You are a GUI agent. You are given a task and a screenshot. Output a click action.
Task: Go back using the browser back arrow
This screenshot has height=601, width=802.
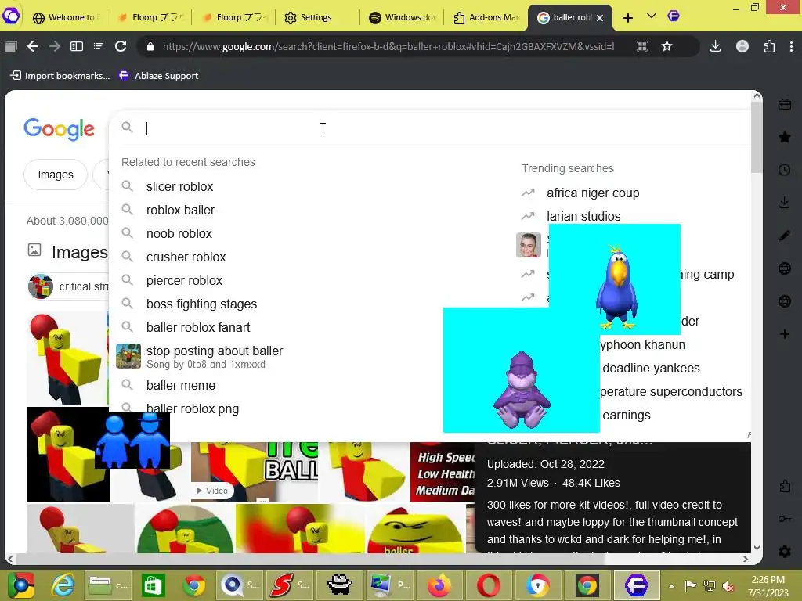(x=33, y=46)
